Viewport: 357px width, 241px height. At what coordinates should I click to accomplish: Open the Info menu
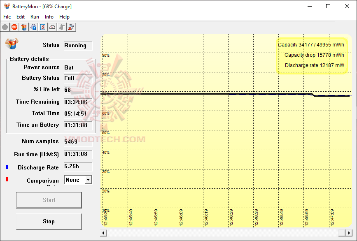pos(49,17)
